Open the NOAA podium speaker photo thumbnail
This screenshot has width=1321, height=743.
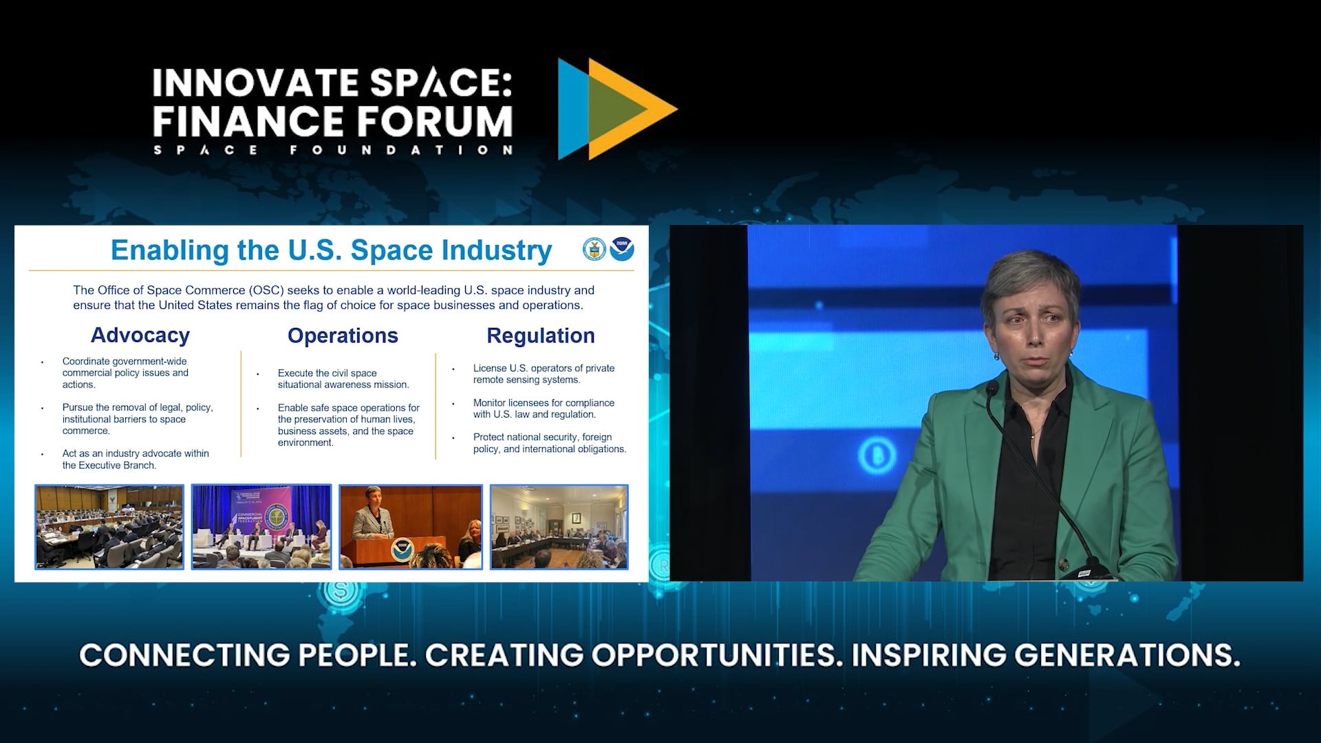(x=411, y=527)
